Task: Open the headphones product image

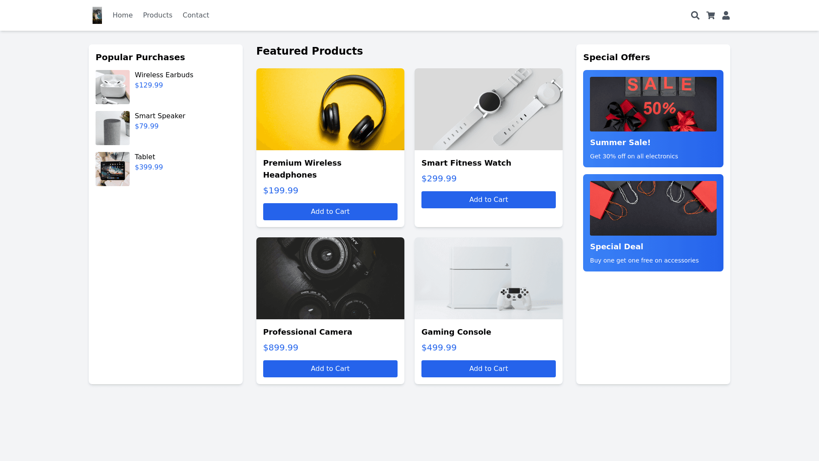Action: click(x=330, y=109)
